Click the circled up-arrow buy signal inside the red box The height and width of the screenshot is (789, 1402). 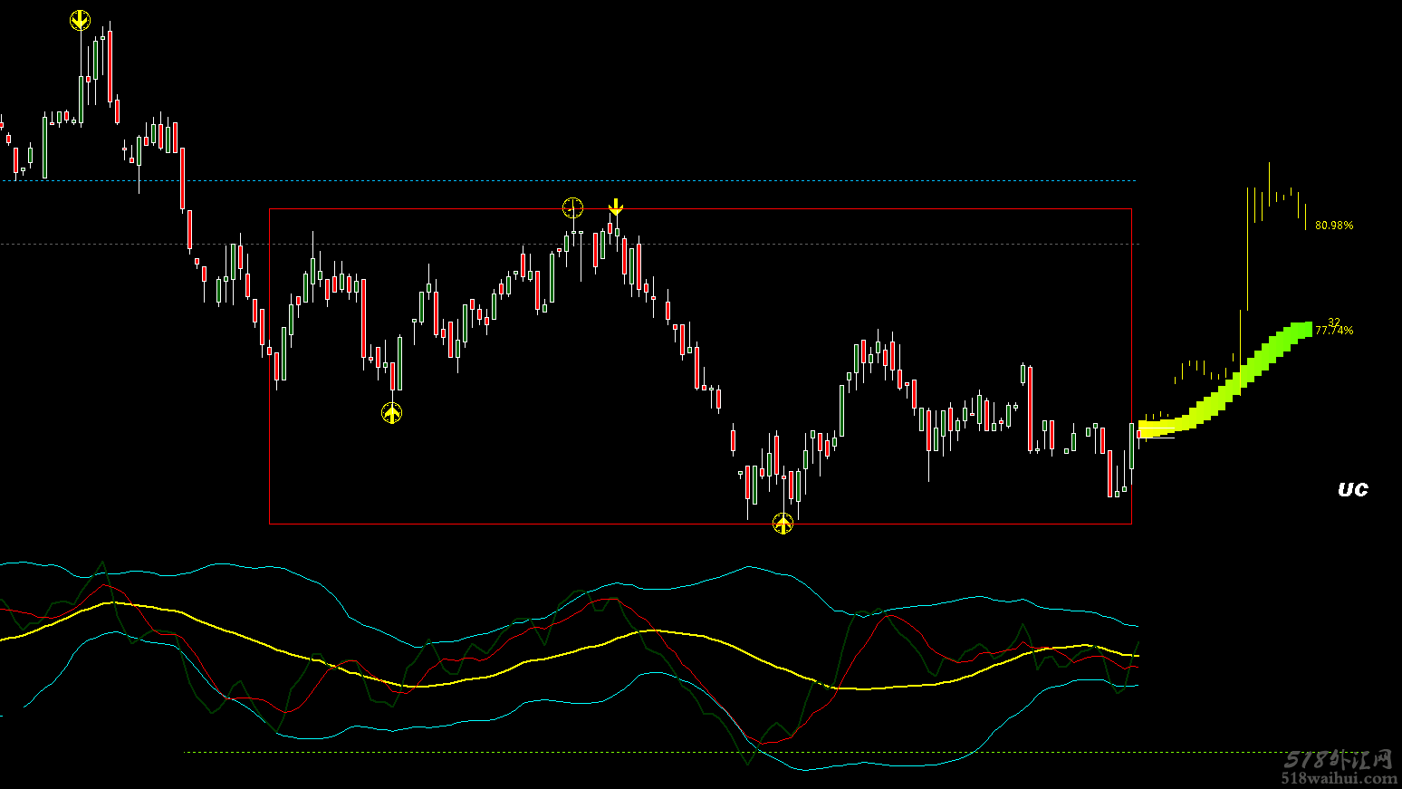coord(391,413)
